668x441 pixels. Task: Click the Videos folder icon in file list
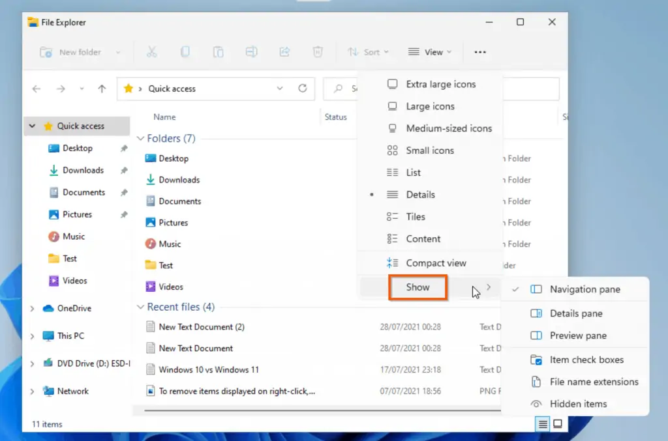151,287
